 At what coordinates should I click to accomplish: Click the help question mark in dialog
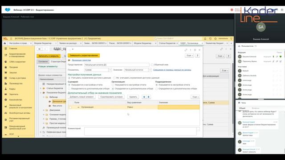coord(198,56)
